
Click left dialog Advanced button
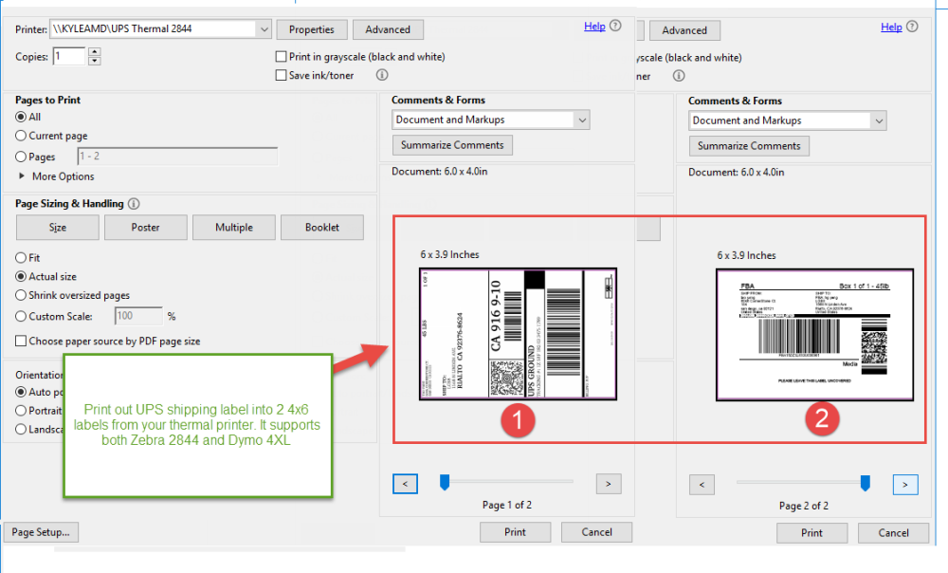[x=388, y=29]
